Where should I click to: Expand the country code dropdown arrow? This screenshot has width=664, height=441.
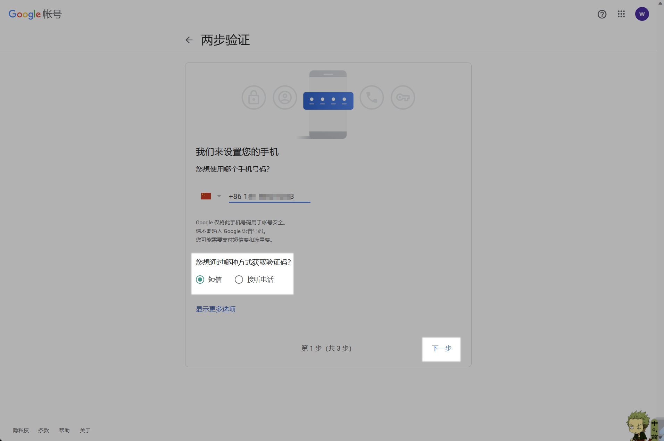click(219, 196)
